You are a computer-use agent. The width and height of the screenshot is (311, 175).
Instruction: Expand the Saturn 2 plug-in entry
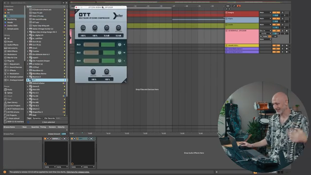28,109
